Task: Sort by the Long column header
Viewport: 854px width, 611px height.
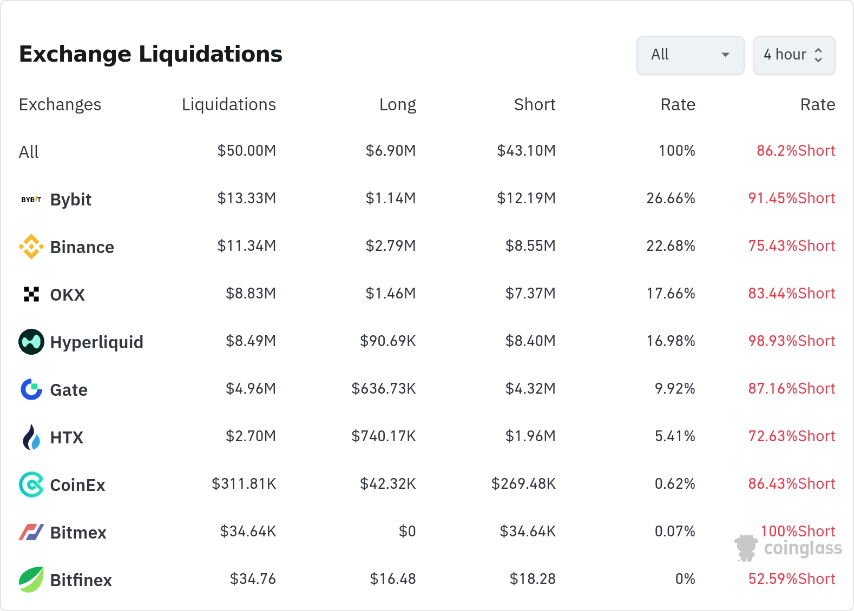Action: (397, 104)
